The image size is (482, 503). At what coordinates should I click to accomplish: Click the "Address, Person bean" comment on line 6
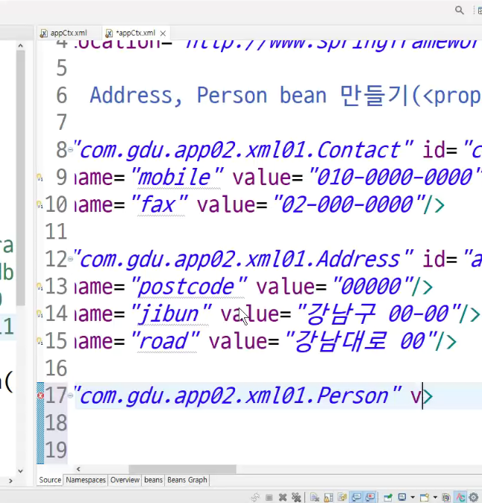tap(208, 96)
